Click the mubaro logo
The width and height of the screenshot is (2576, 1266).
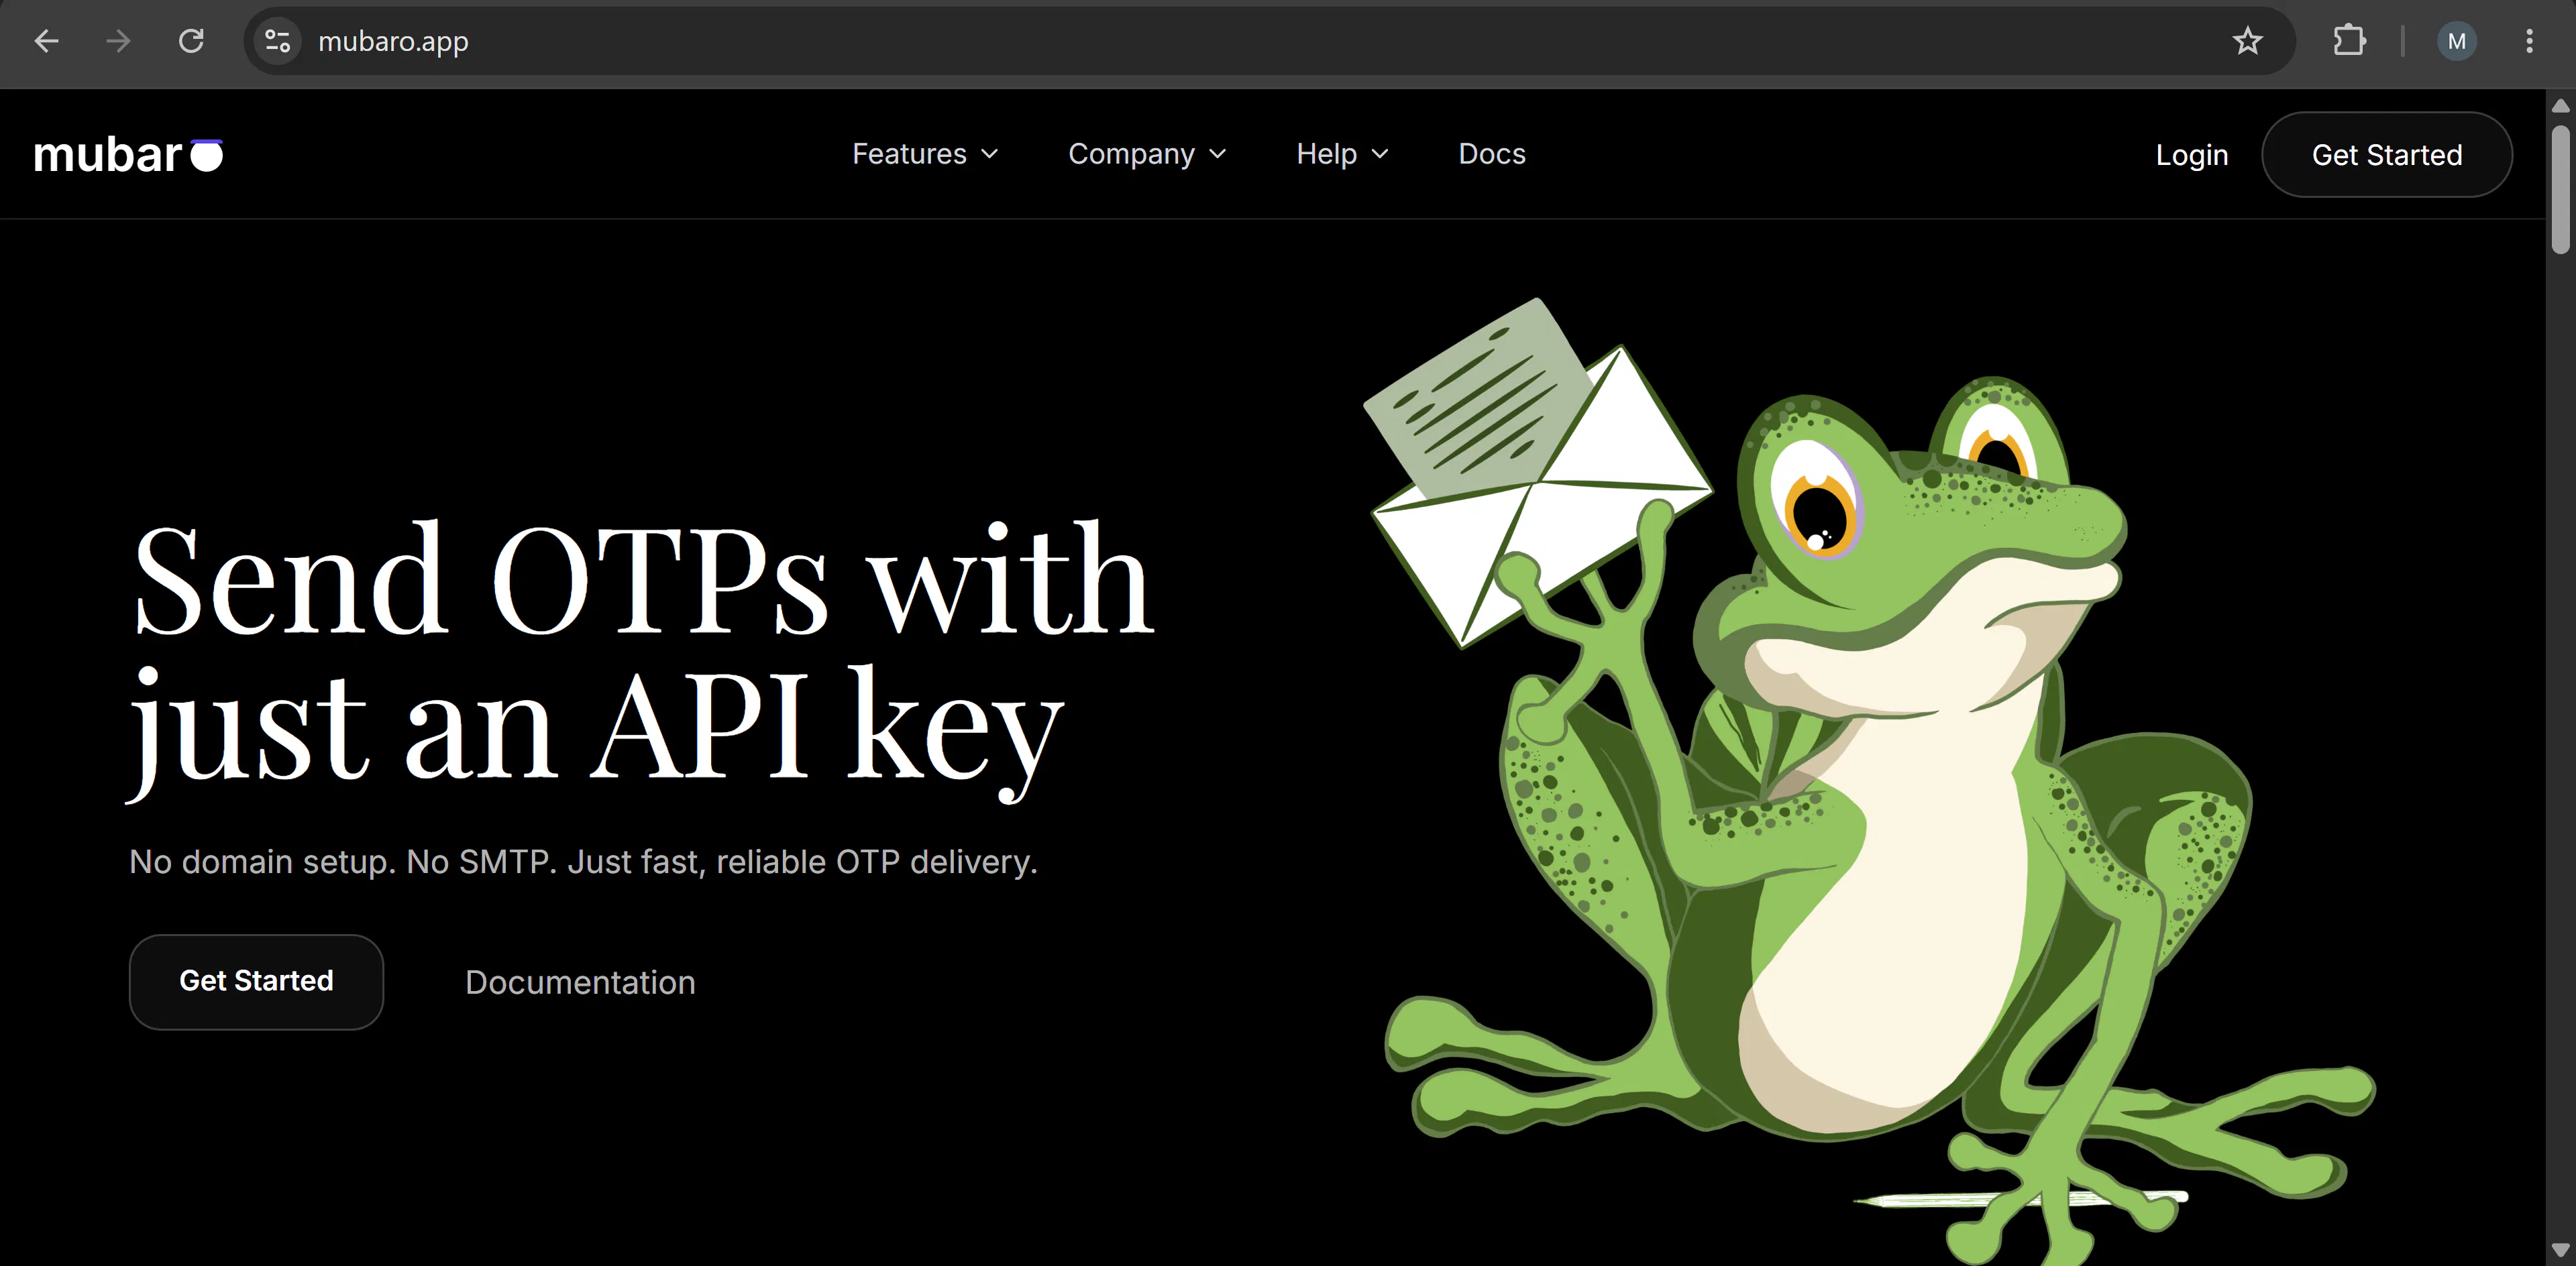click(128, 155)
